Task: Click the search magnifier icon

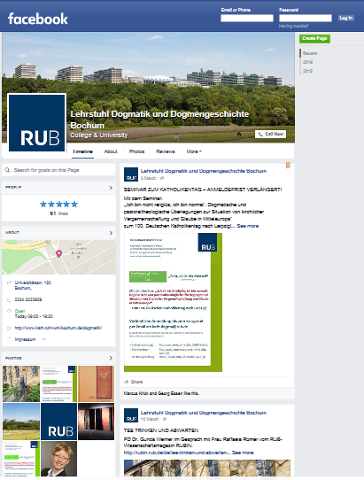Action: (7, 170)
